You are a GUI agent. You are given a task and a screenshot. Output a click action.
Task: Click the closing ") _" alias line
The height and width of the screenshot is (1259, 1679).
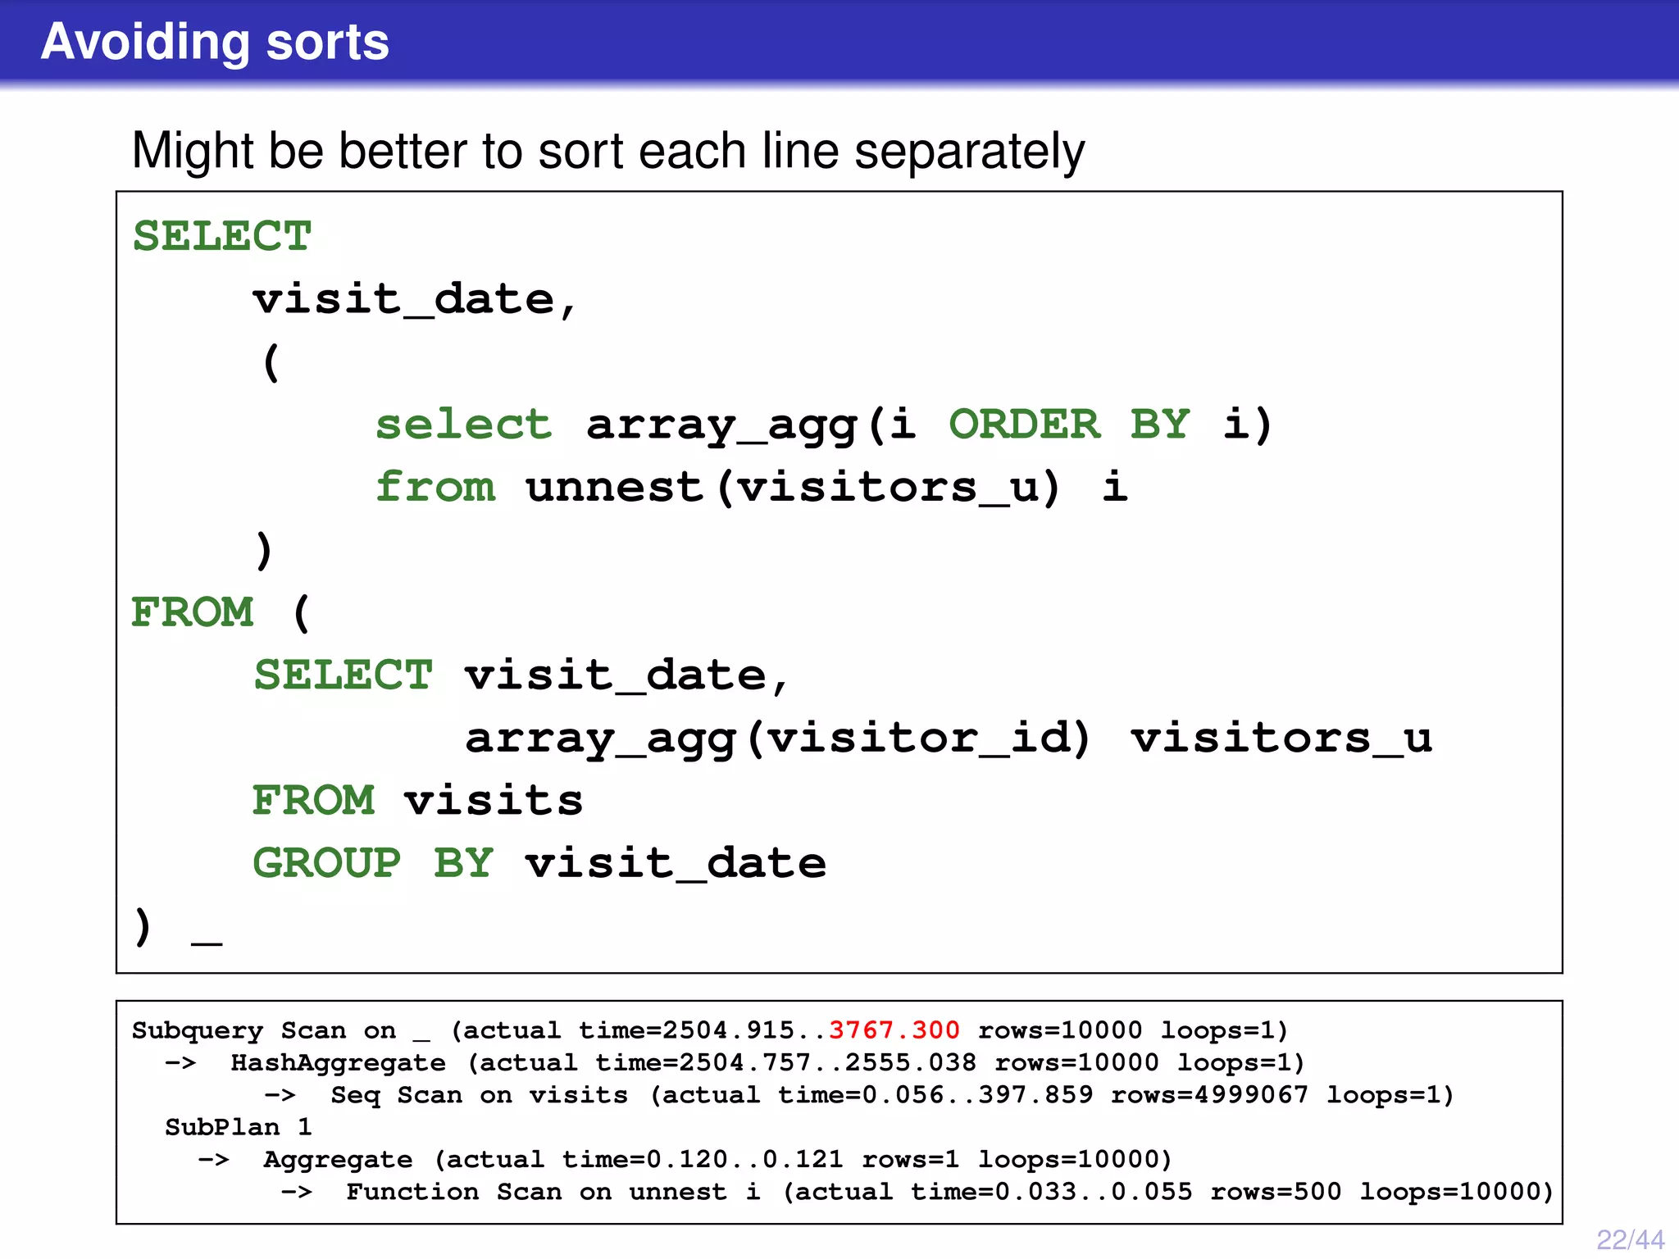[x=178, y=927]
